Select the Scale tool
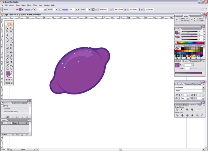 pyautogui.click(x=11, y=45)
